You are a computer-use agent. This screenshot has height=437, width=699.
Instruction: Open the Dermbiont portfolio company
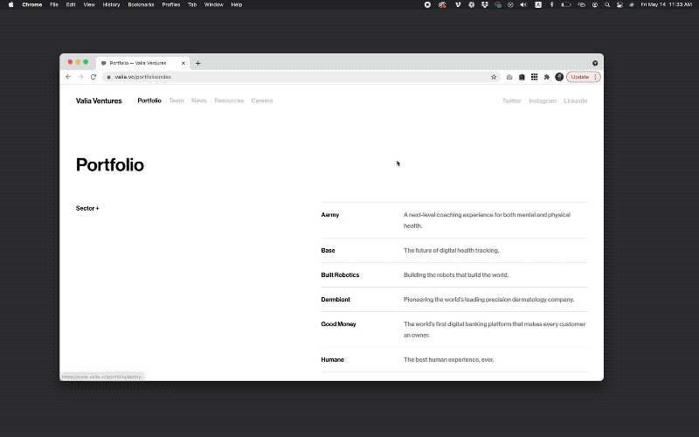point(336,300)
